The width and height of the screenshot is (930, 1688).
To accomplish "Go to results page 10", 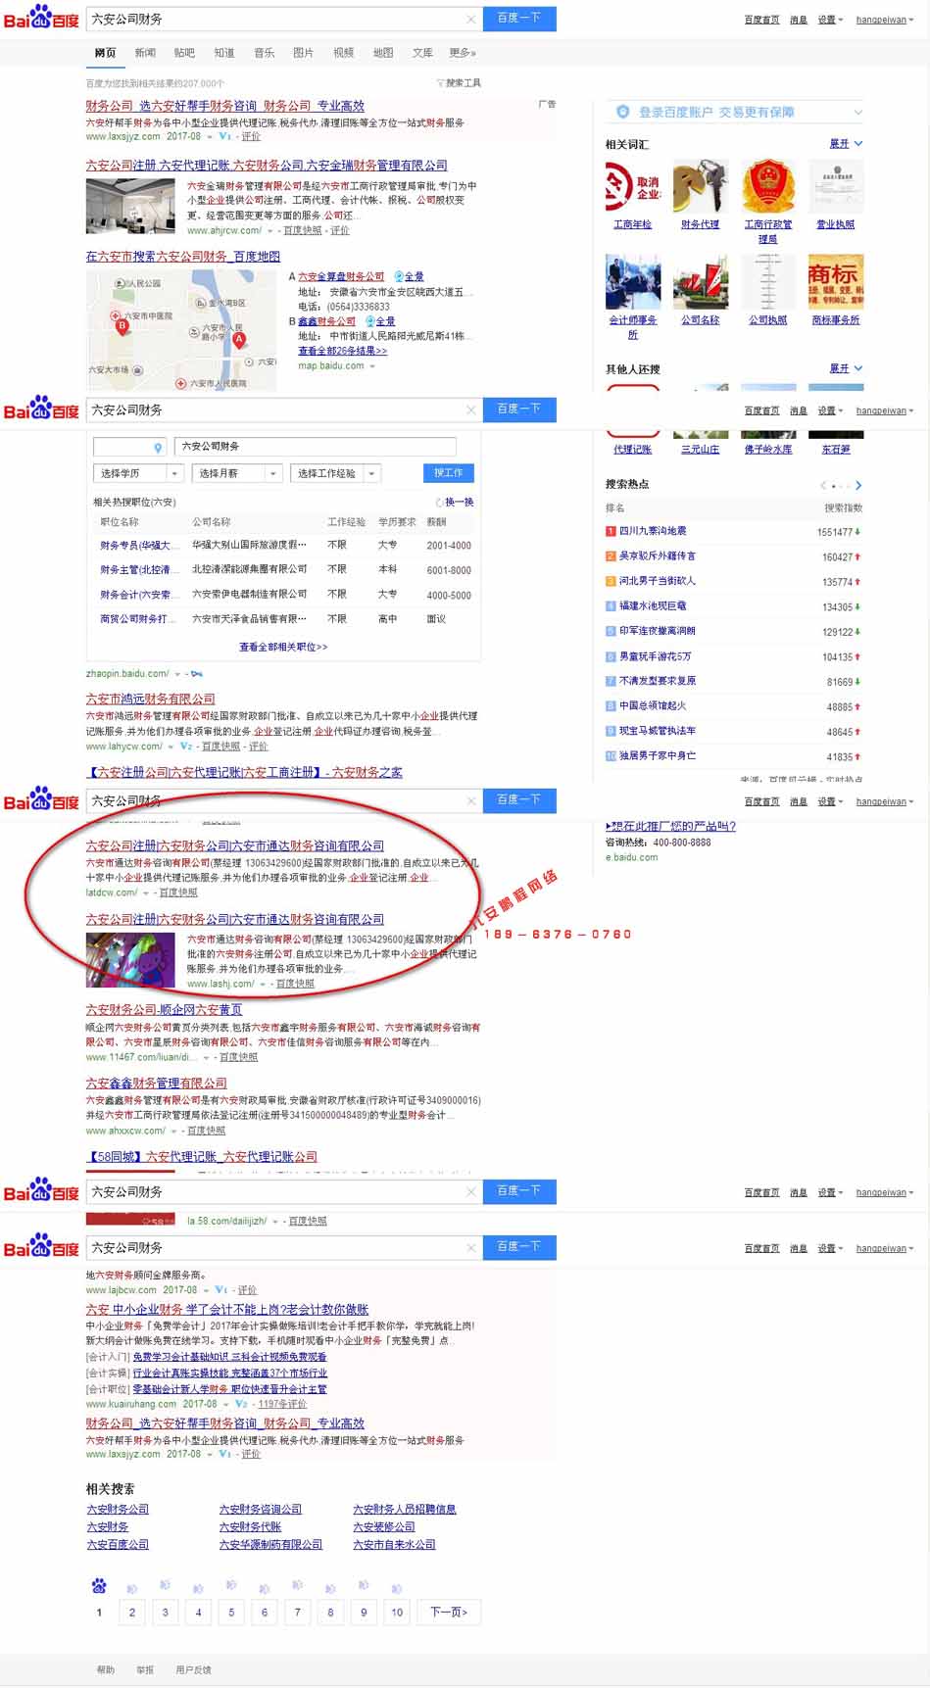I will [x=397, y=1613].
